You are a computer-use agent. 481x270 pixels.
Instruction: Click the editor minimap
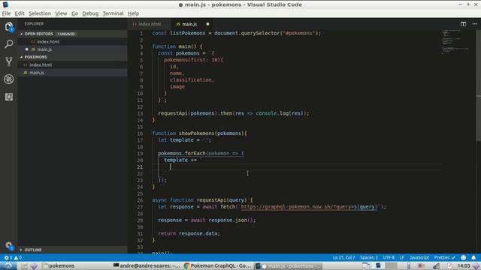coord(456,43)
